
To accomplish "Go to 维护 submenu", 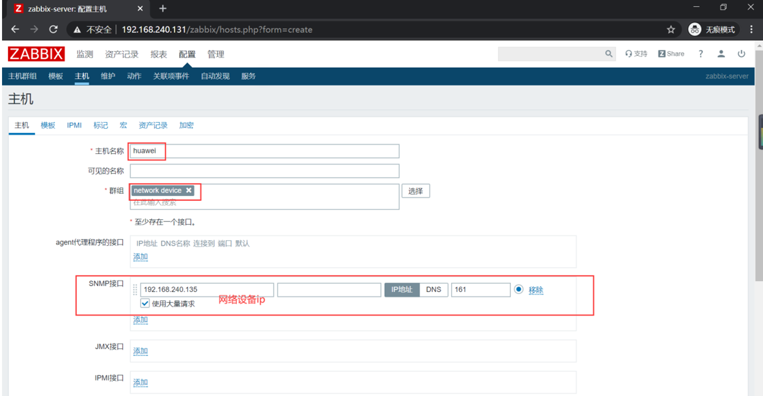I will tap(108, 76).
